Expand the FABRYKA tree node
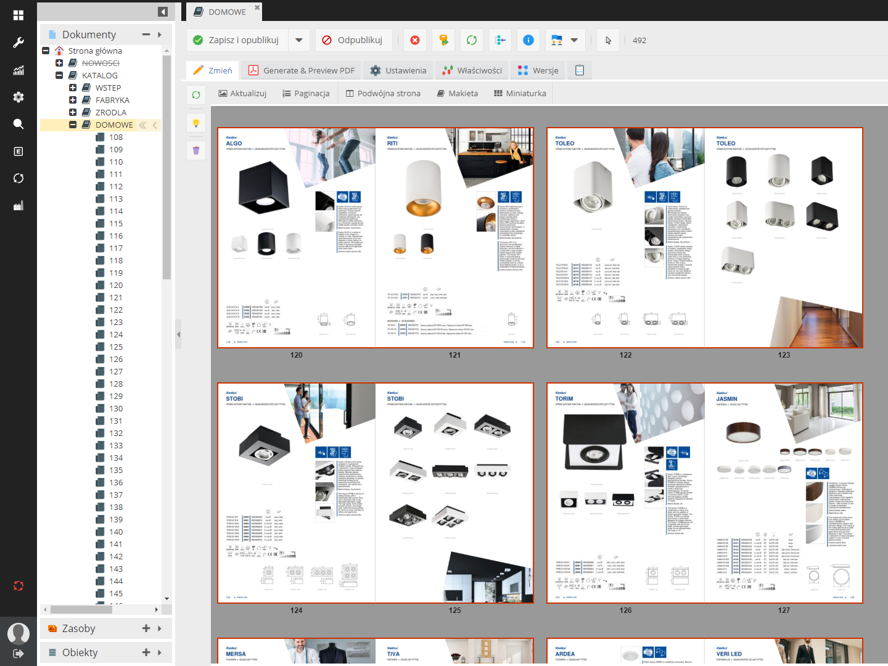 pos(73,100)
